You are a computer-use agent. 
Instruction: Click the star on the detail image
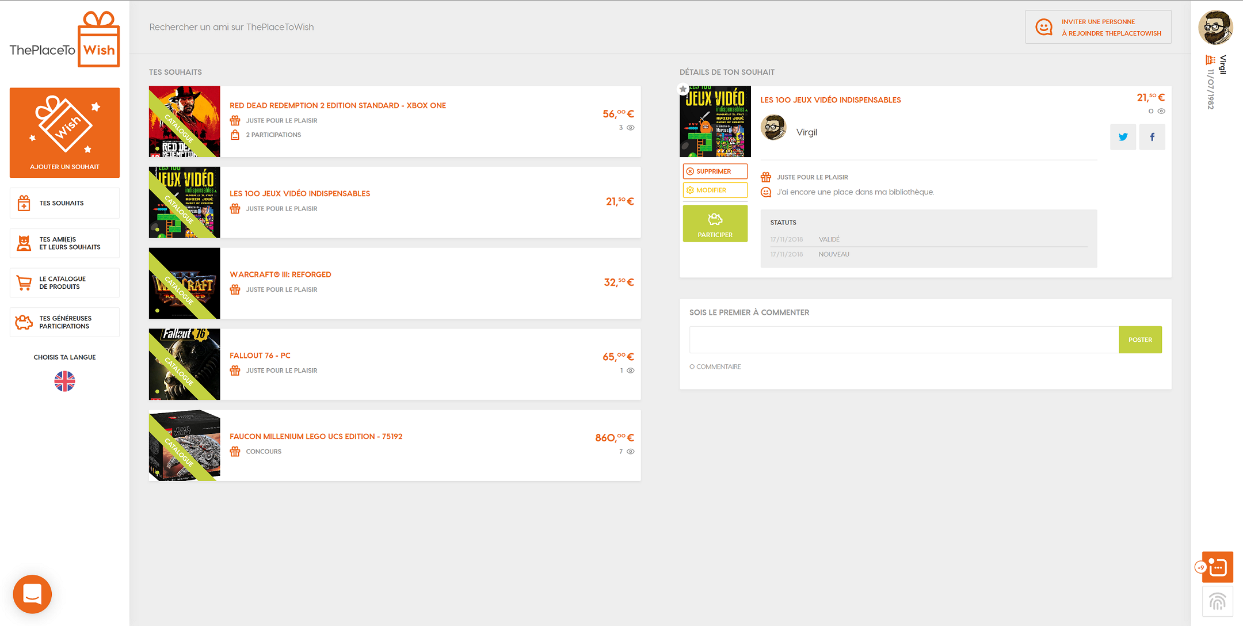pos(683,89)
